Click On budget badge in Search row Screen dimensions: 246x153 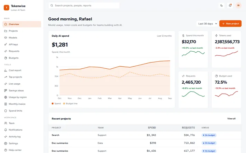click(x=209, y=135)
